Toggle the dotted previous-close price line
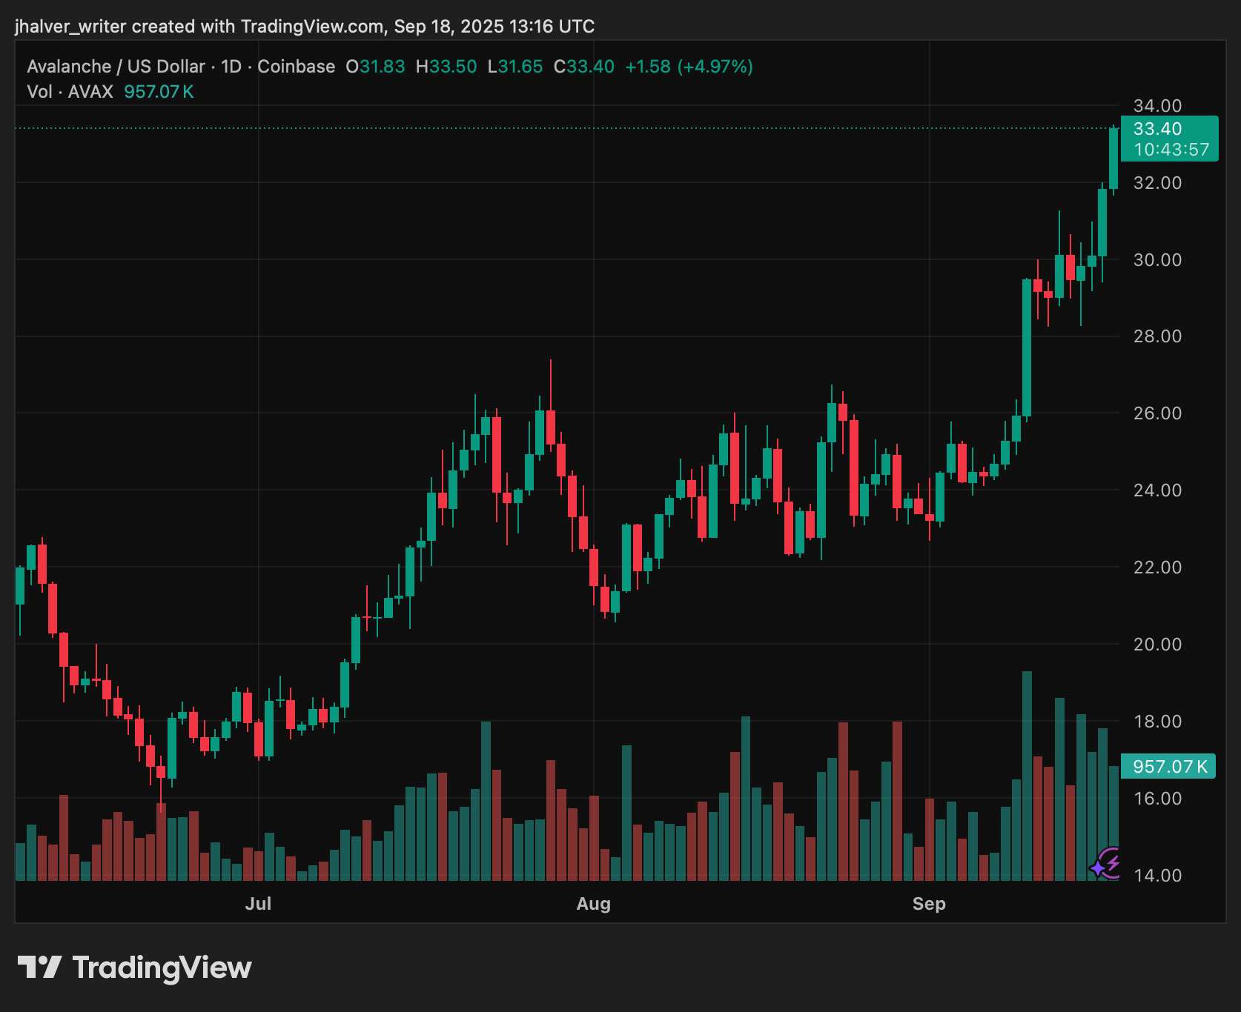The width and height of the screenshot is (1241, 1012). click(x=519, y=127)
